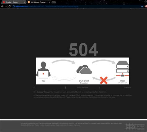Click the Host server icon in diagram

pos(122,69)
